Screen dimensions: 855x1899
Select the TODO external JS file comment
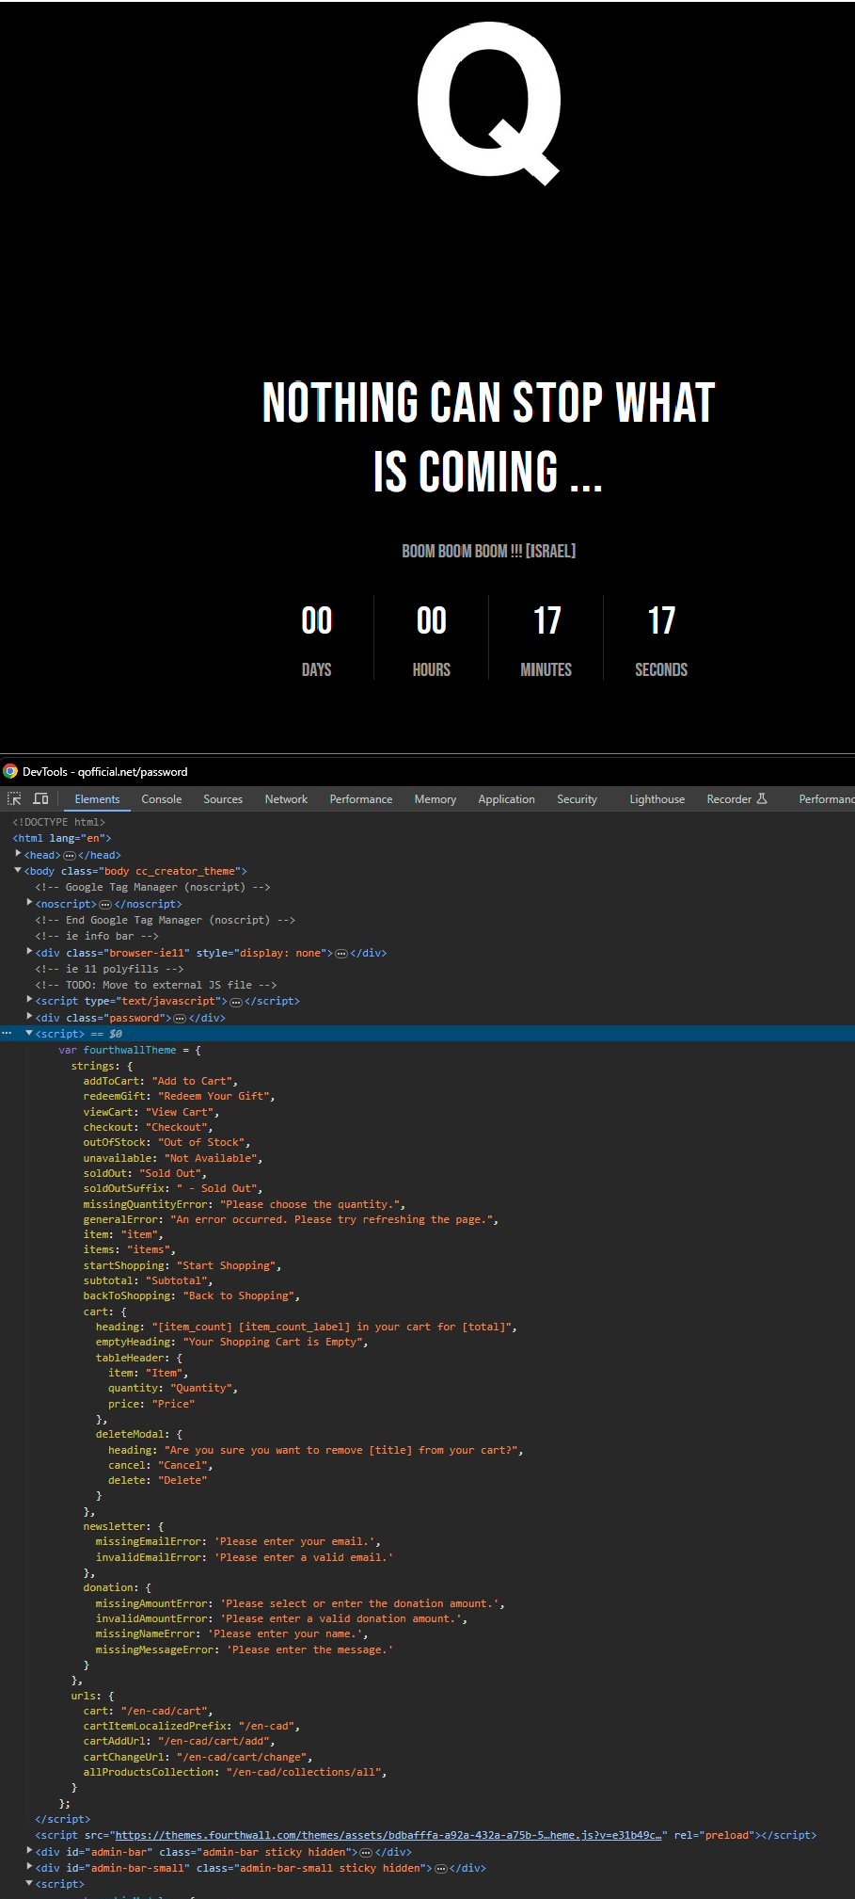156,985
